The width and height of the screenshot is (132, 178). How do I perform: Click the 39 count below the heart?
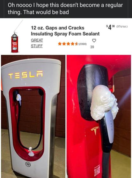tap(92, 47)
